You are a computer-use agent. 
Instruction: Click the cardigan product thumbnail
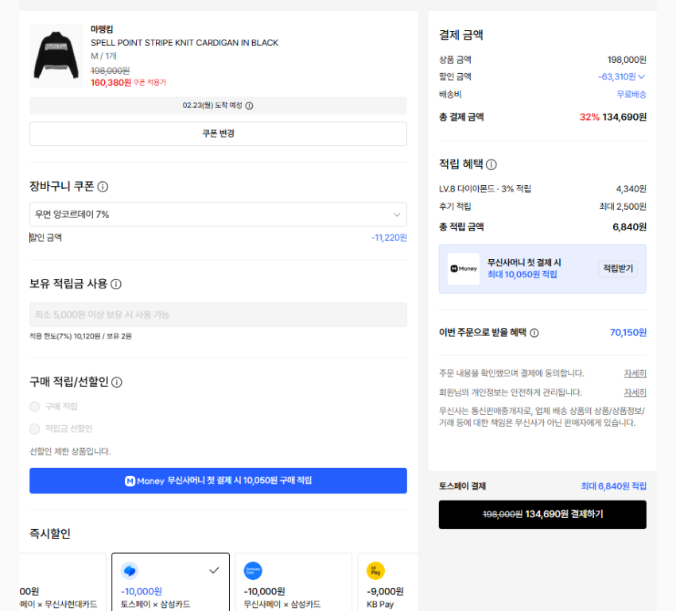[x=56, y=55]
